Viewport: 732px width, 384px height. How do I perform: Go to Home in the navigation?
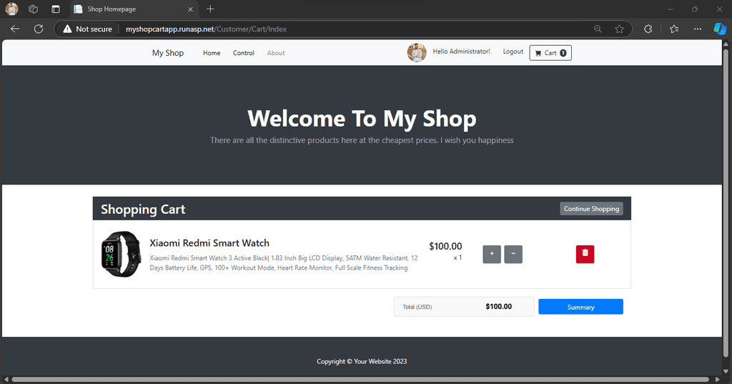(x=212, y=53)
